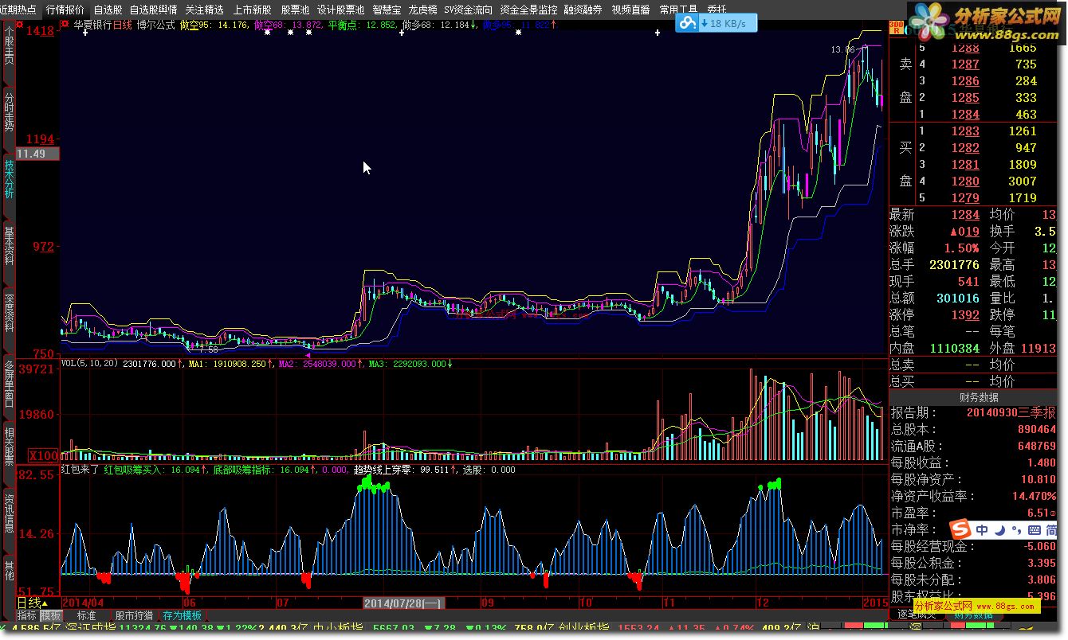This screenshot has height=640, width=1068.
Task: Click the 300R badge icon
Action: tap(895, 26)
